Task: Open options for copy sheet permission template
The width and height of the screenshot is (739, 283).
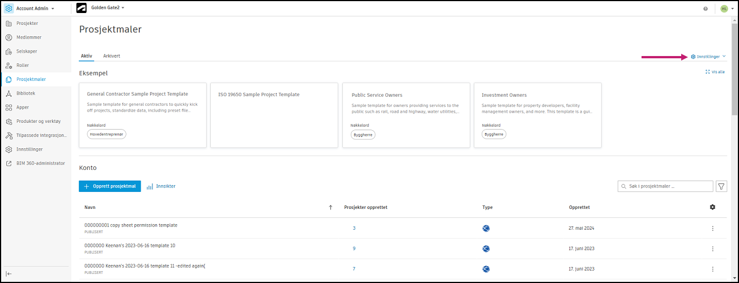Action: (712, 228)
